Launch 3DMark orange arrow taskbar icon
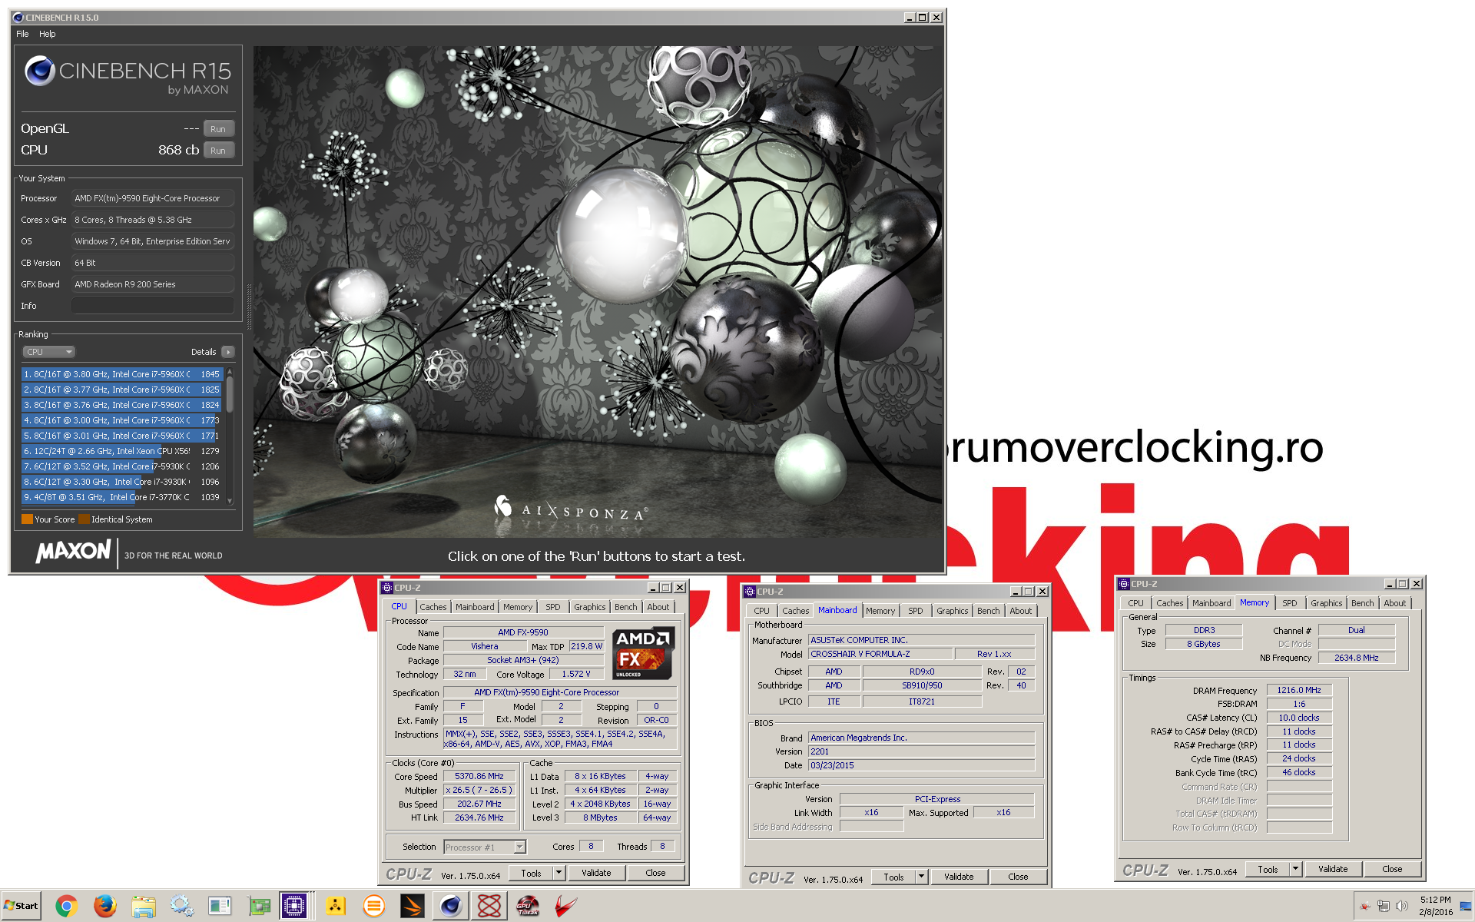Screen dimensions: 1475x922 click(x=412, y=907)
